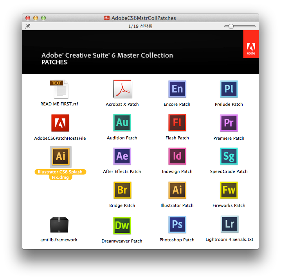Click the 'After Effects Patch' name label
The width and height of the screenshot is (281, 280).
pos(122,171)
